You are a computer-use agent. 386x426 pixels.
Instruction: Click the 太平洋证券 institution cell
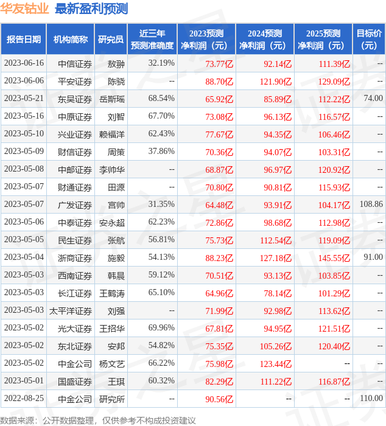(71, 312)
